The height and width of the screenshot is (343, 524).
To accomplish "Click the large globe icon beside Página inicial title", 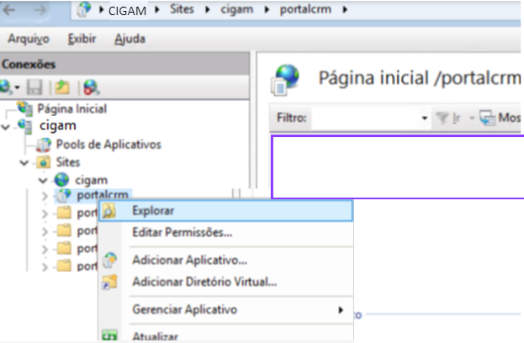I will pyautogui.click(x=285, y=80).
